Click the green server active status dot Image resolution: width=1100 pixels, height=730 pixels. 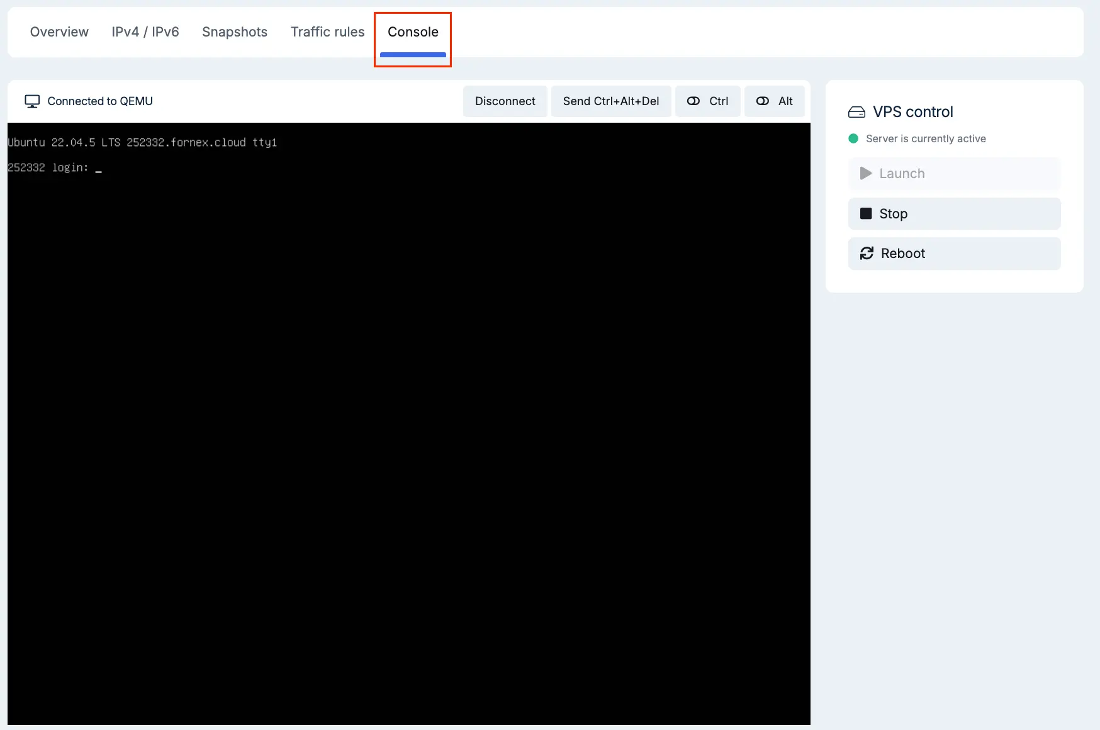point(853,138)
